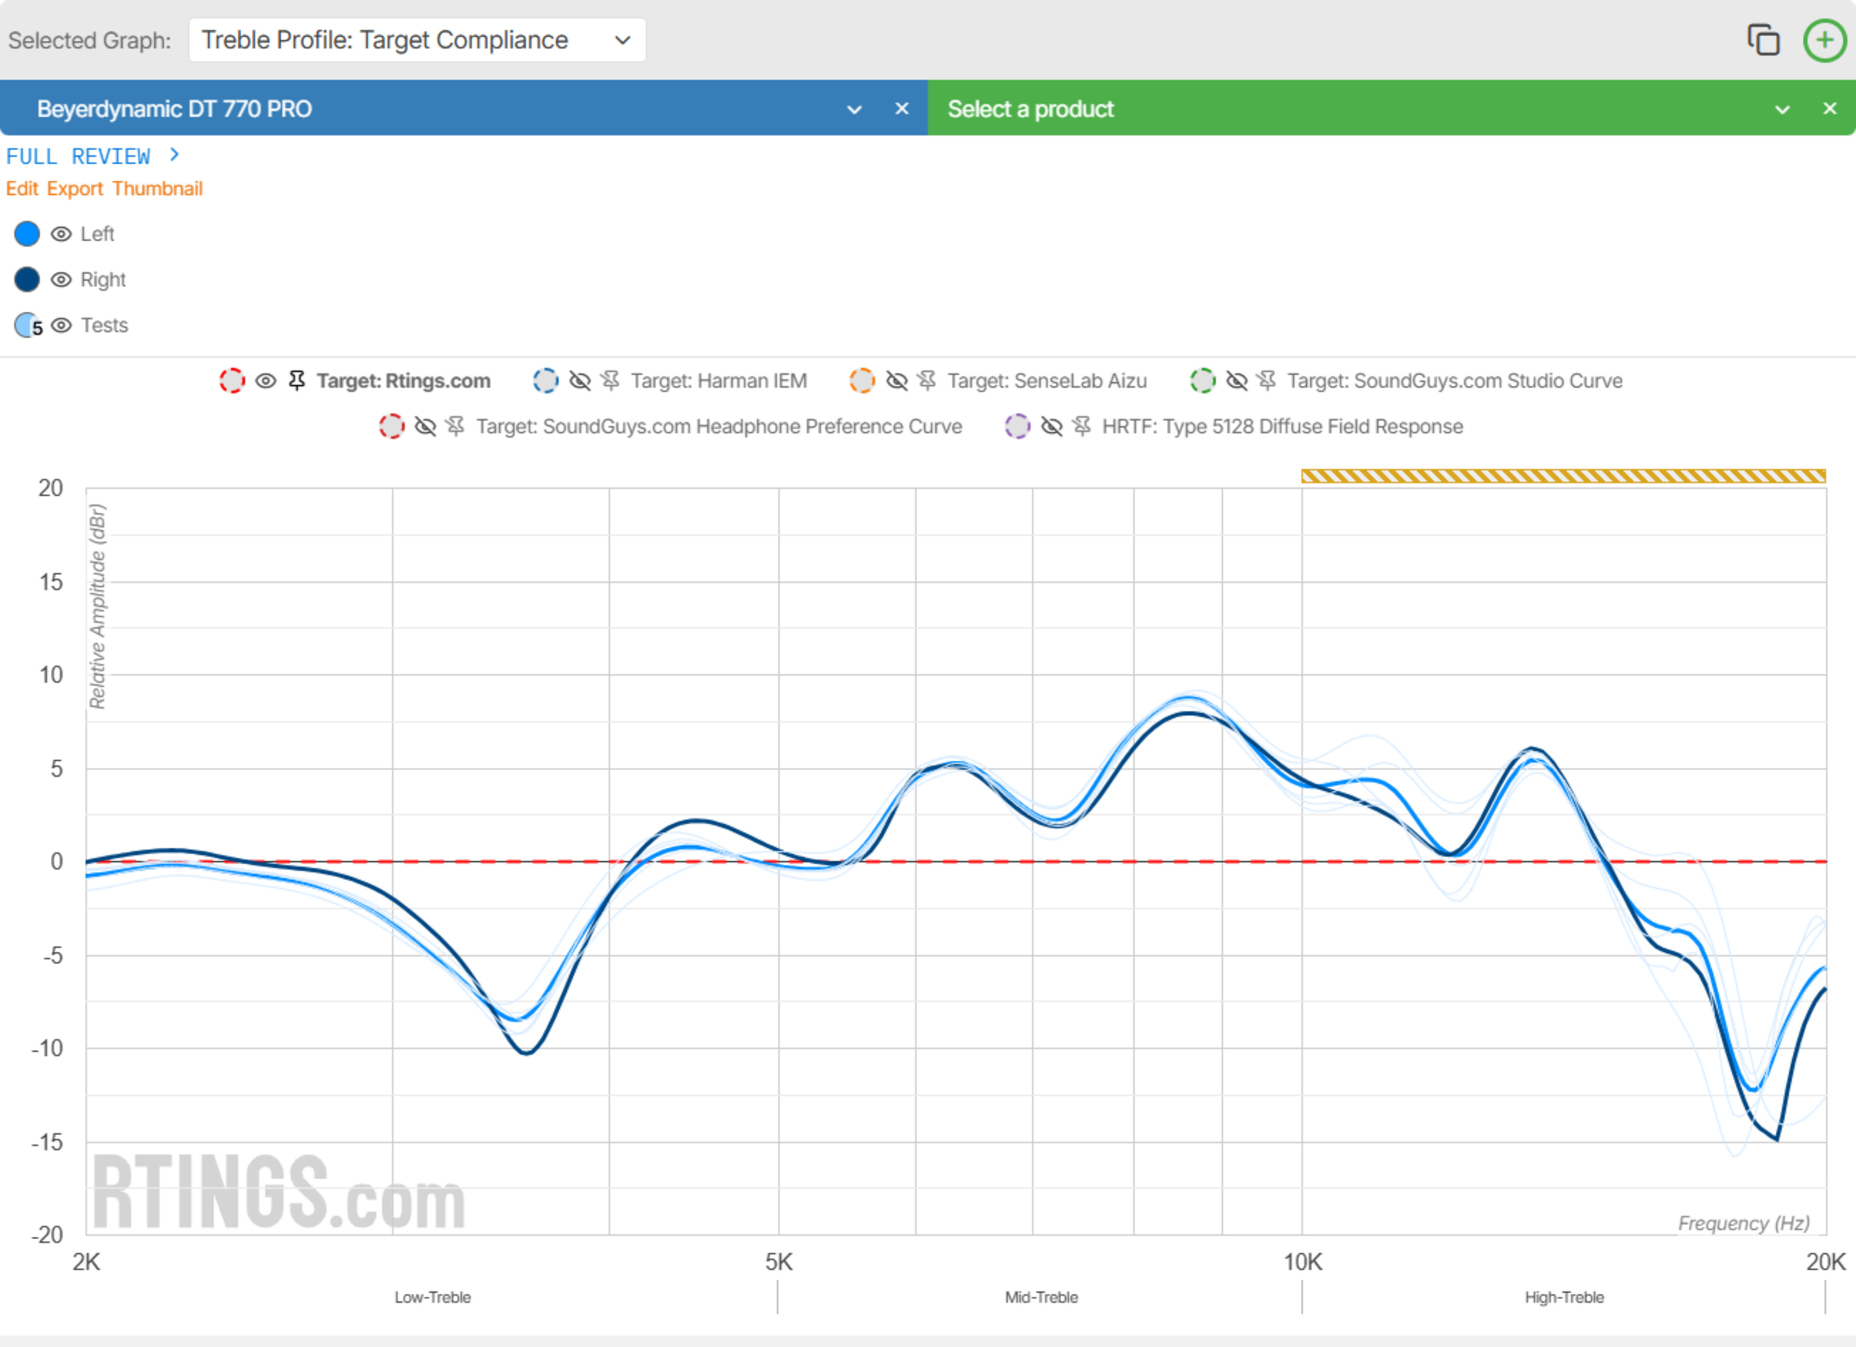Screen dimensions: 1856x1347
Task: Pin the Target: SenseLab Aizu curve
Action: [927, 380]
